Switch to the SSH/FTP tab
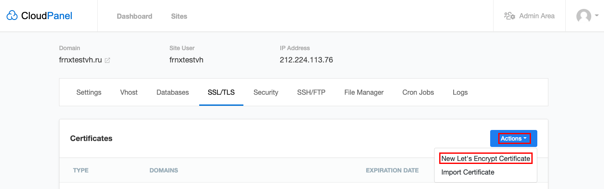 311,92
